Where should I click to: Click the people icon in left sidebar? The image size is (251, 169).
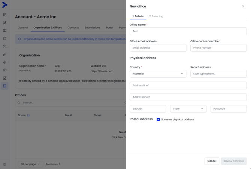[4, 46]
